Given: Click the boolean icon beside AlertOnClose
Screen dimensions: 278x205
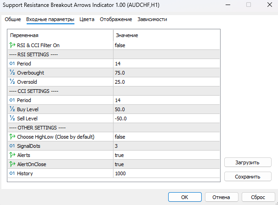Looking at the screenshot, I should pos(12,164).
